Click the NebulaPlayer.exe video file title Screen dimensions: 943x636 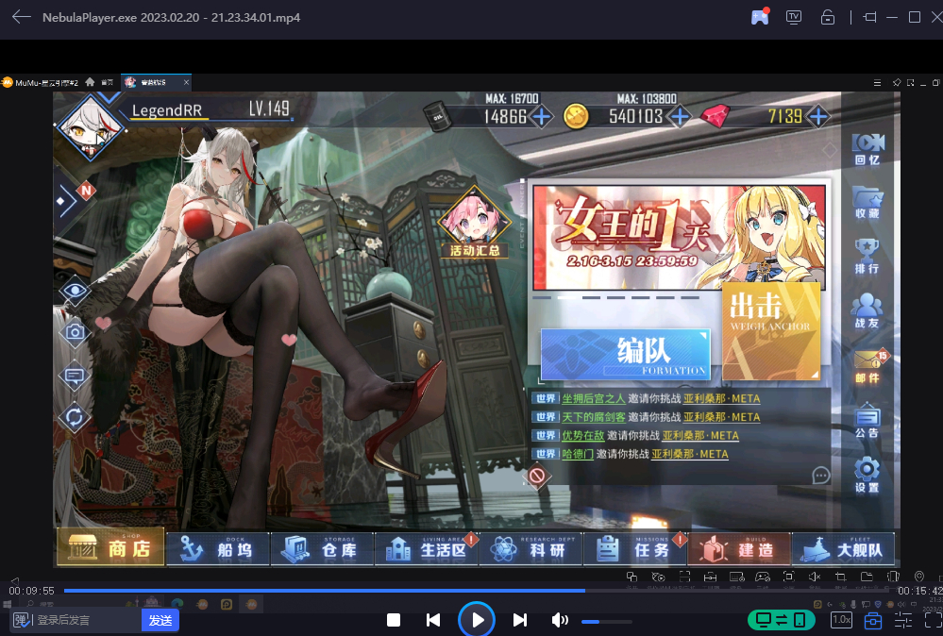(172, 17)
